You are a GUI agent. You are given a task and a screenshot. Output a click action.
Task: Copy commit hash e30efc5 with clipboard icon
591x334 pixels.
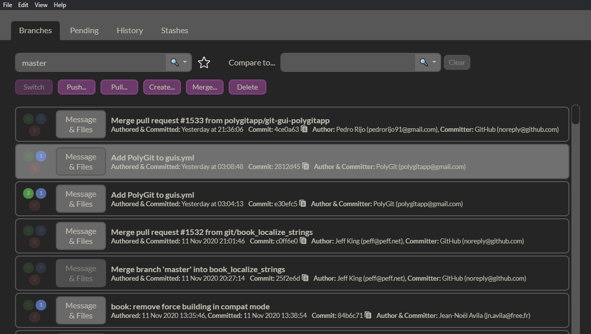[303, 204]
